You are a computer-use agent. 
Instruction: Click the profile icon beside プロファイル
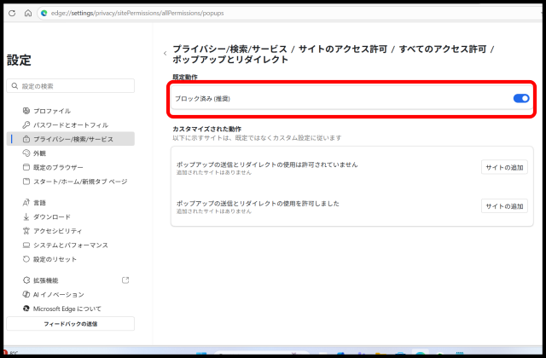coord(26,111)
